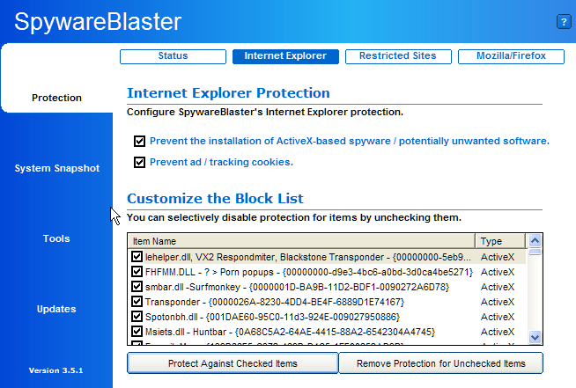Viewport: 576px width, 388px height.
Task: Click the Internet Explorer tab
Action: (285, 56)
